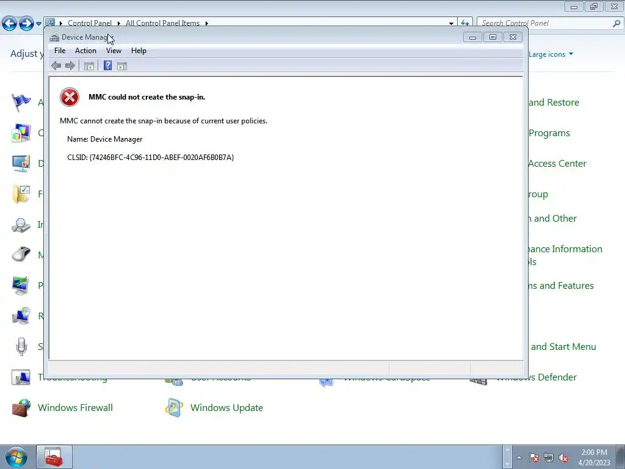The width and height of the screenshot is (625, 469).
Task: Click the Windows Start button
Action: tap(16, 457)
